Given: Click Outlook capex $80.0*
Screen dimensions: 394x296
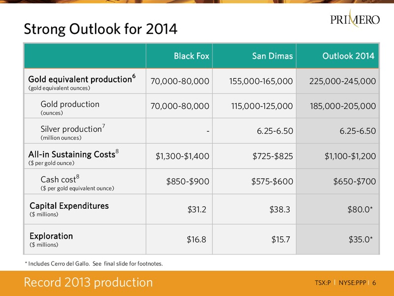Looking at the screenshot, I should click(360, 209).
